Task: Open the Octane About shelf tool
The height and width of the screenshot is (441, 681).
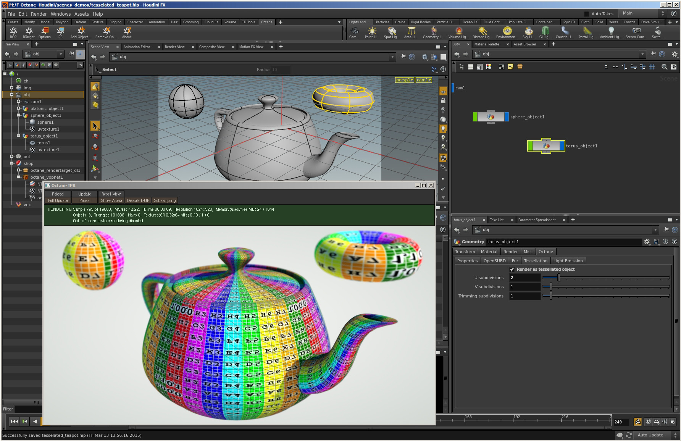Action: (127, 32)
